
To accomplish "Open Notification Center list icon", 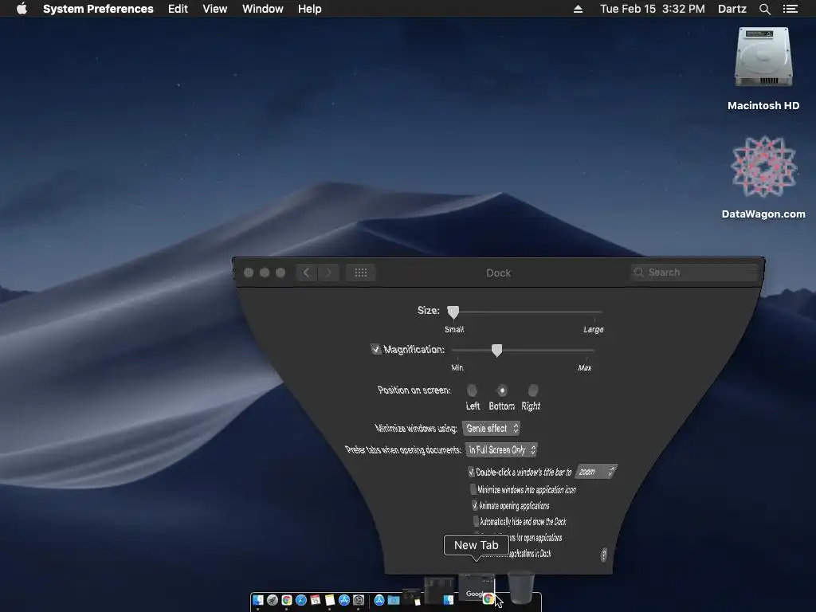I will tap(790, 9).
